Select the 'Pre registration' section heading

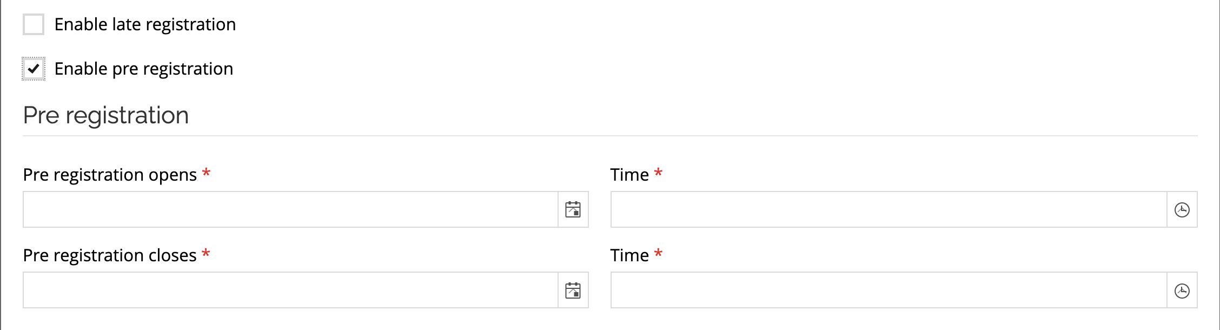pyautogui.click(x=106, y=115)
